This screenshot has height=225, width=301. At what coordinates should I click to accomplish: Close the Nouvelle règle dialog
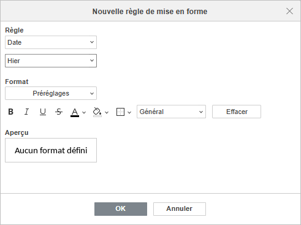coord(289,11)
